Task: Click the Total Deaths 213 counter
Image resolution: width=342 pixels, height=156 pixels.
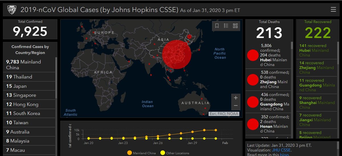Action: tap(269, 30)
